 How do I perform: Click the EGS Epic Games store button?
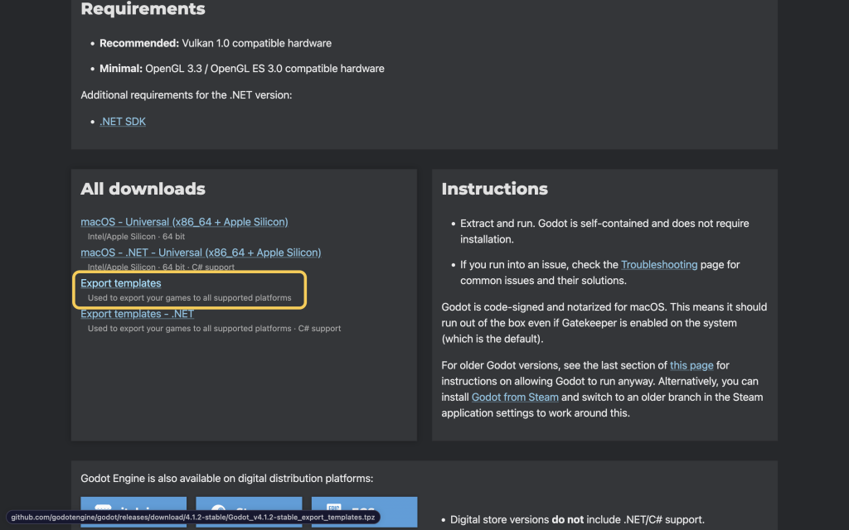click(x=365, y=512)
